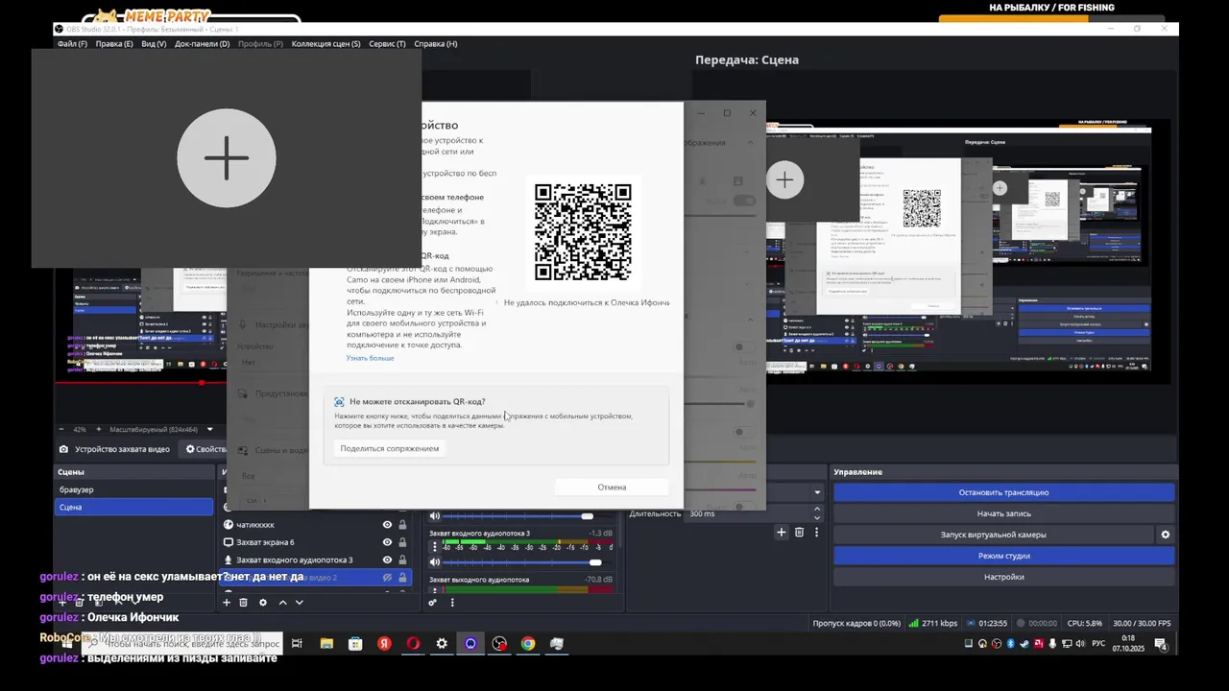Hide the Захват входного аудиопотока 3 source row
The width and height of the screenshot is (1229, 691).
point(388,560)
